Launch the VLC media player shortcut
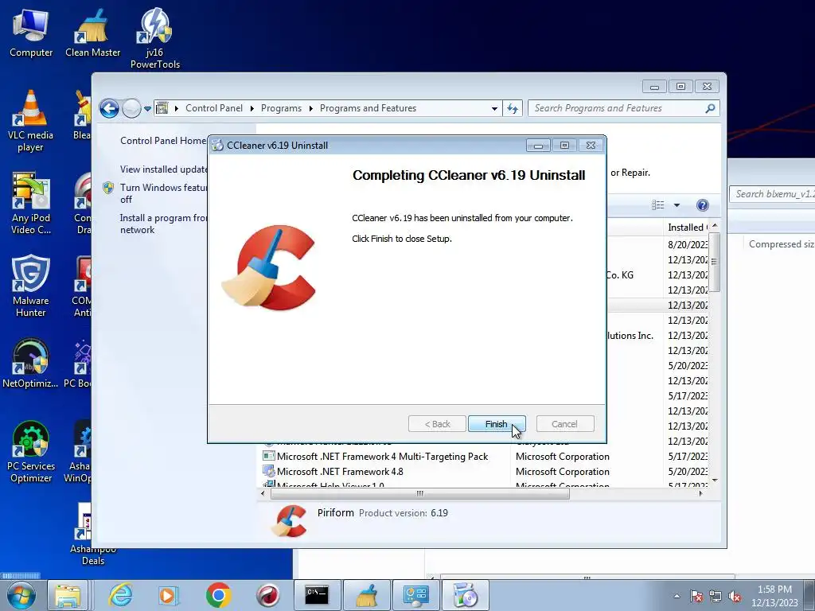The image size is (815, 611). (31, 121)
